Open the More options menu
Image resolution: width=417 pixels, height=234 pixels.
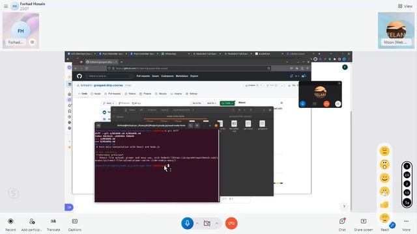(406, 224)
